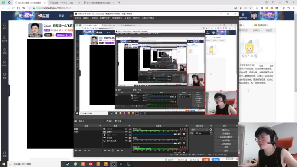Image resolution: width=297 pixels, height=167 pixels.
Task: Click 开始录制 Start Recording in OBS controls
Action: [x=226, y=141]
